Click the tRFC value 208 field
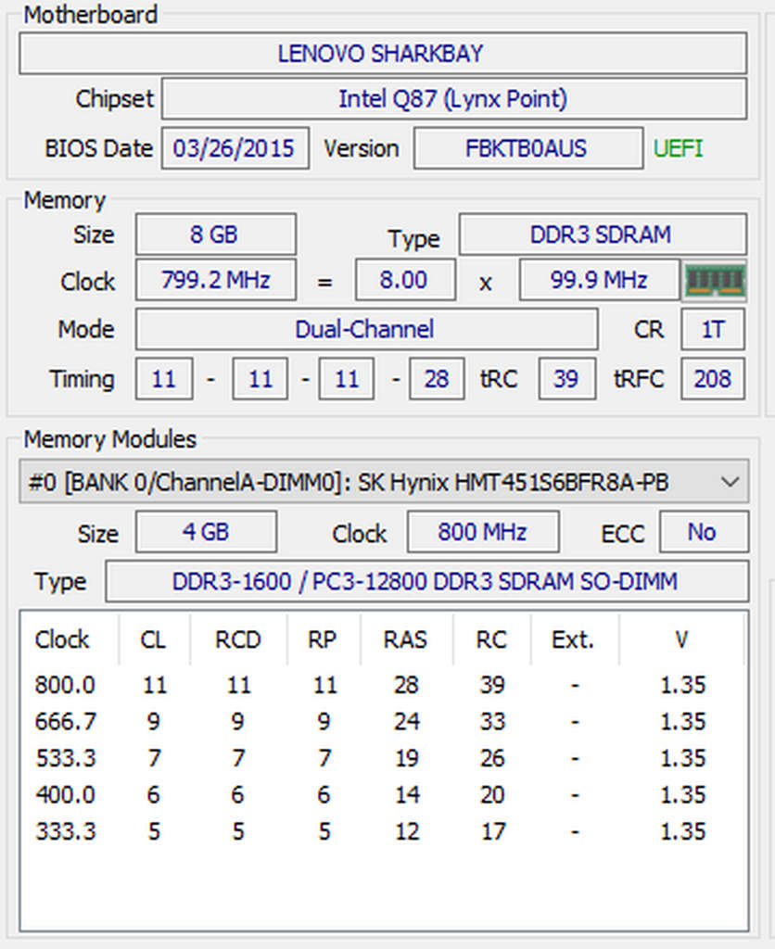The image size is (775, 949). [x=712, y=379]
